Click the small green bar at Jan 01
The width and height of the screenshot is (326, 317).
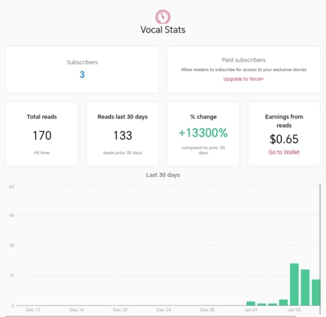pos(251,303)
